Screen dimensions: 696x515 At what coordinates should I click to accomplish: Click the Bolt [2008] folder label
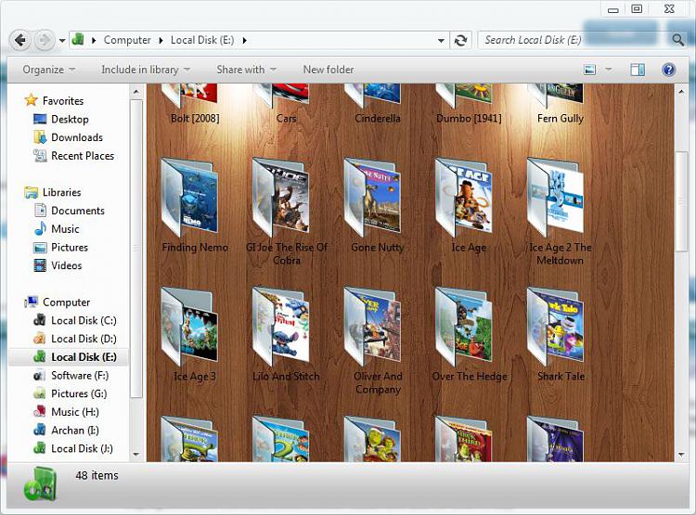195,119
